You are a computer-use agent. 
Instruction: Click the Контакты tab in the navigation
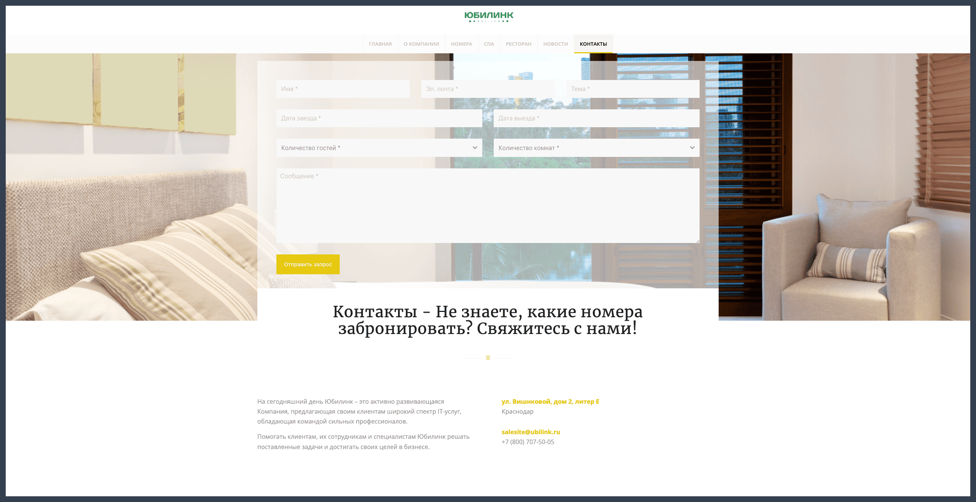point(593,44)
